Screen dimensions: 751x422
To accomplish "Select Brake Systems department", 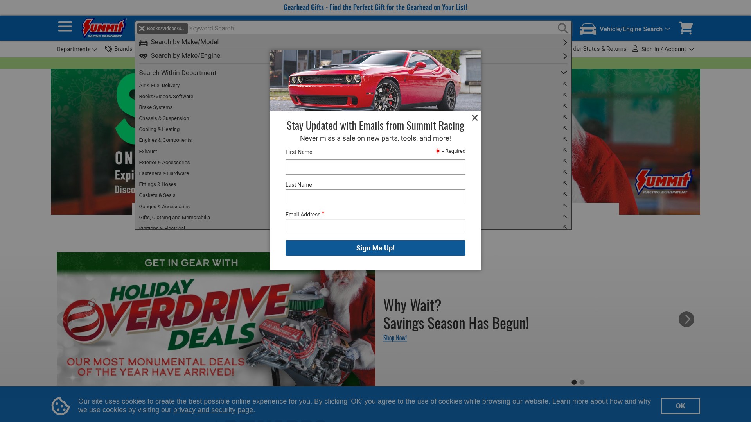I will tap(156, 107).
